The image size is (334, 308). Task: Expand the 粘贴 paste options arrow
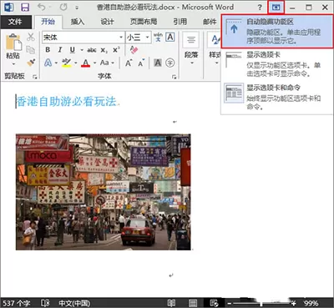click(13, 64)
